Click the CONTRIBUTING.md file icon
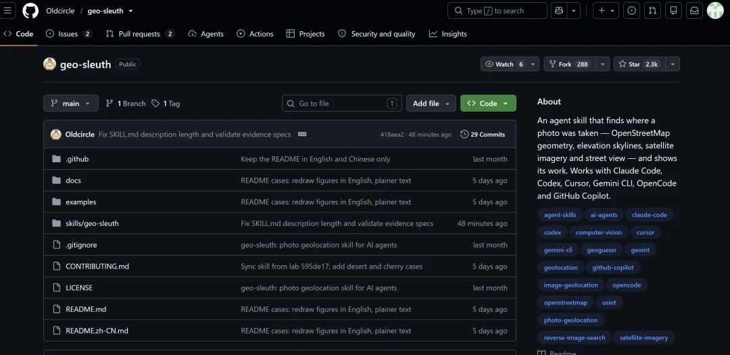730x355 pixels. click(57, 266)
